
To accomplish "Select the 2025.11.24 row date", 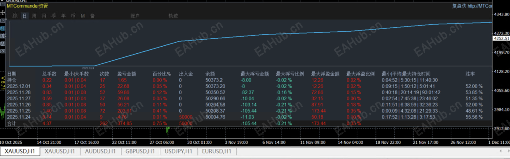I will click(x=19, y=117).
